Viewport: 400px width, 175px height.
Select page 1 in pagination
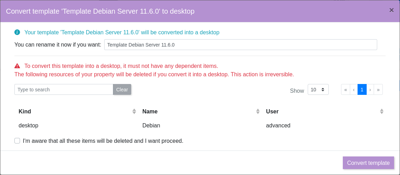(362, 90)
